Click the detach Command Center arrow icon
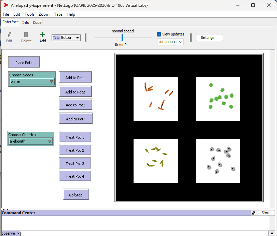This screenshot has height=236, width=277. tap(253, 212)
